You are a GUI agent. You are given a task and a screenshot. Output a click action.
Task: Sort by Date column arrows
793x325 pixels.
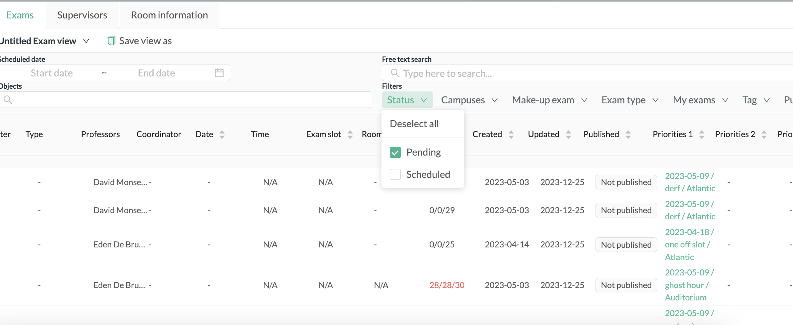(222, 134)
